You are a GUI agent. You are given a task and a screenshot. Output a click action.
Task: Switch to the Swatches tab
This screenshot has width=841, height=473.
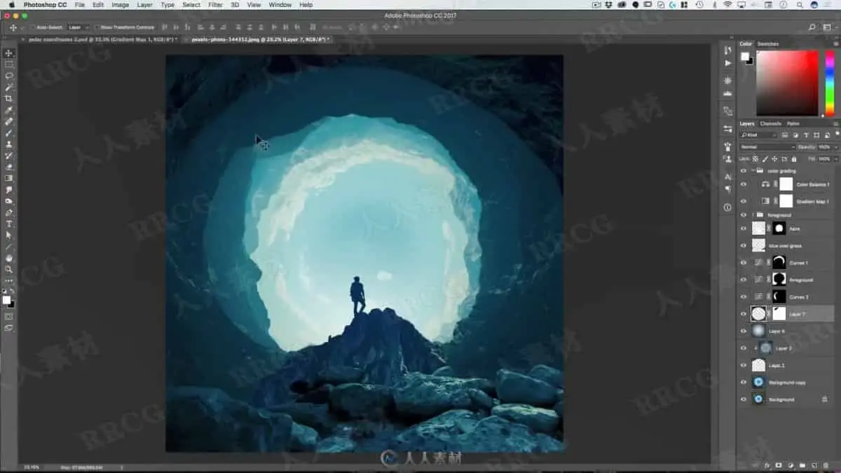point(768,43)
